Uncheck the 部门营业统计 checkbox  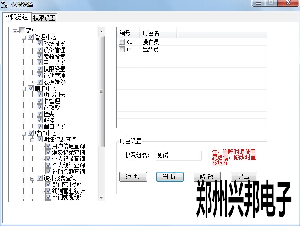(48, 184)
